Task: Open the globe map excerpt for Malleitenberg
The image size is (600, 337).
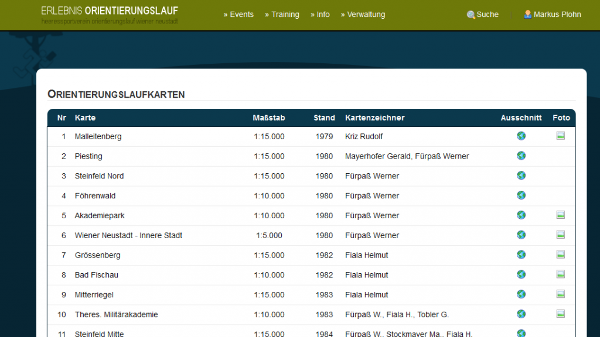Action: click(521, 136)
